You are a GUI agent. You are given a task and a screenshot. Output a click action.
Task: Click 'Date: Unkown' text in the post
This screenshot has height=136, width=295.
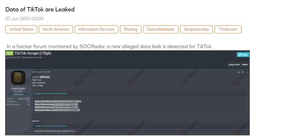click(39, 83)
